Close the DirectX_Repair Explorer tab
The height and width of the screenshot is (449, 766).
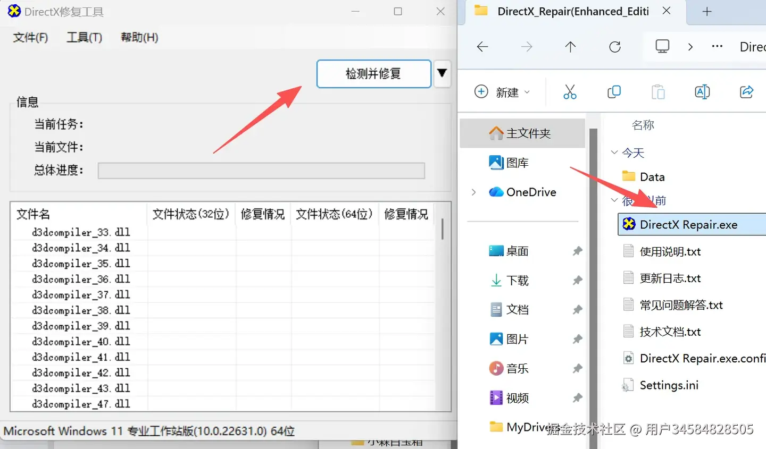pyautogui.click(x=667, y=11)
